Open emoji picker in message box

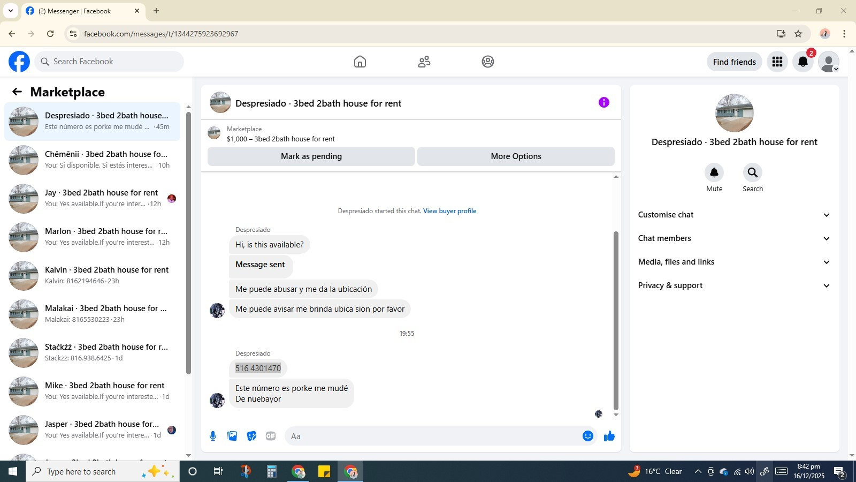(x=588, y=436)
